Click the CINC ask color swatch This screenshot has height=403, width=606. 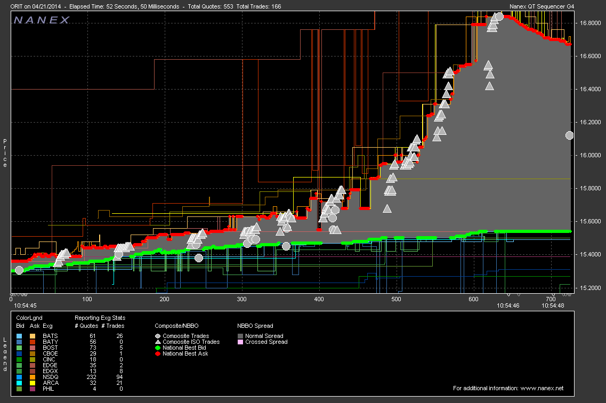(x=33, y=359)
